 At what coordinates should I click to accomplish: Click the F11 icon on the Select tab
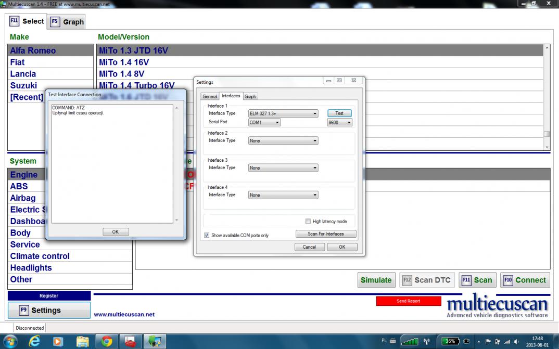click(14, 21)
